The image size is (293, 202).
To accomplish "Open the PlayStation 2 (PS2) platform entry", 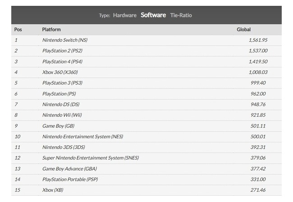I will coord(62,51).
